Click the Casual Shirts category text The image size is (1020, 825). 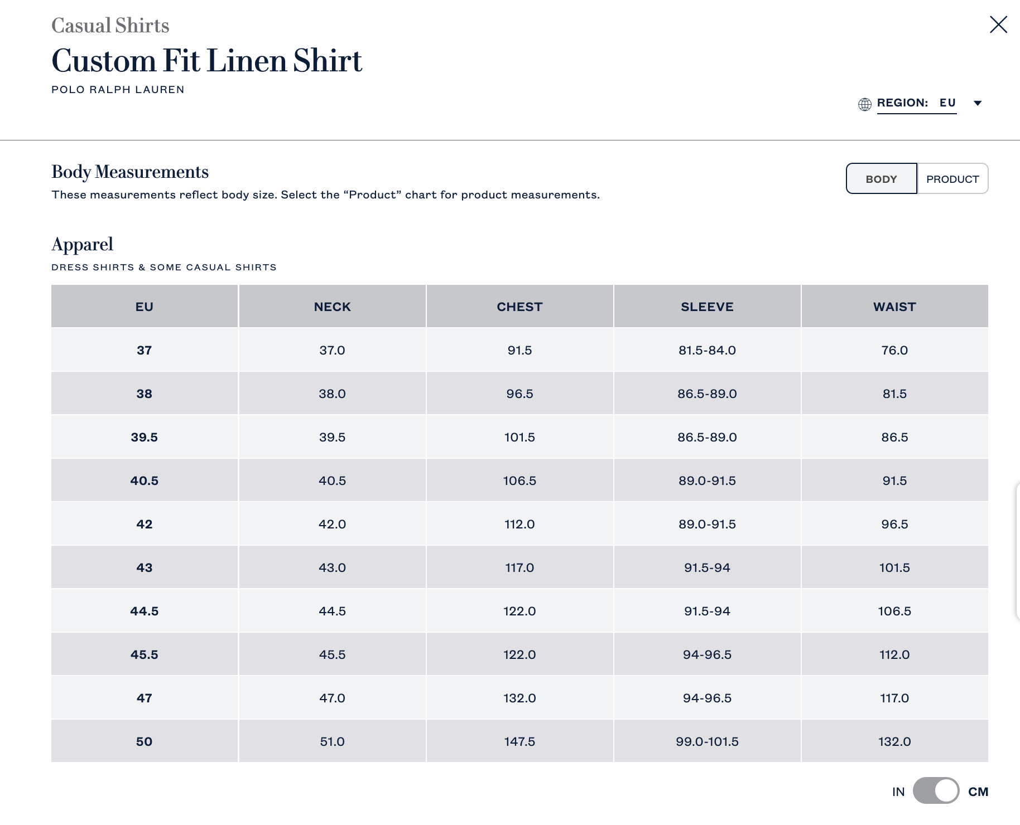pos(110,26)
